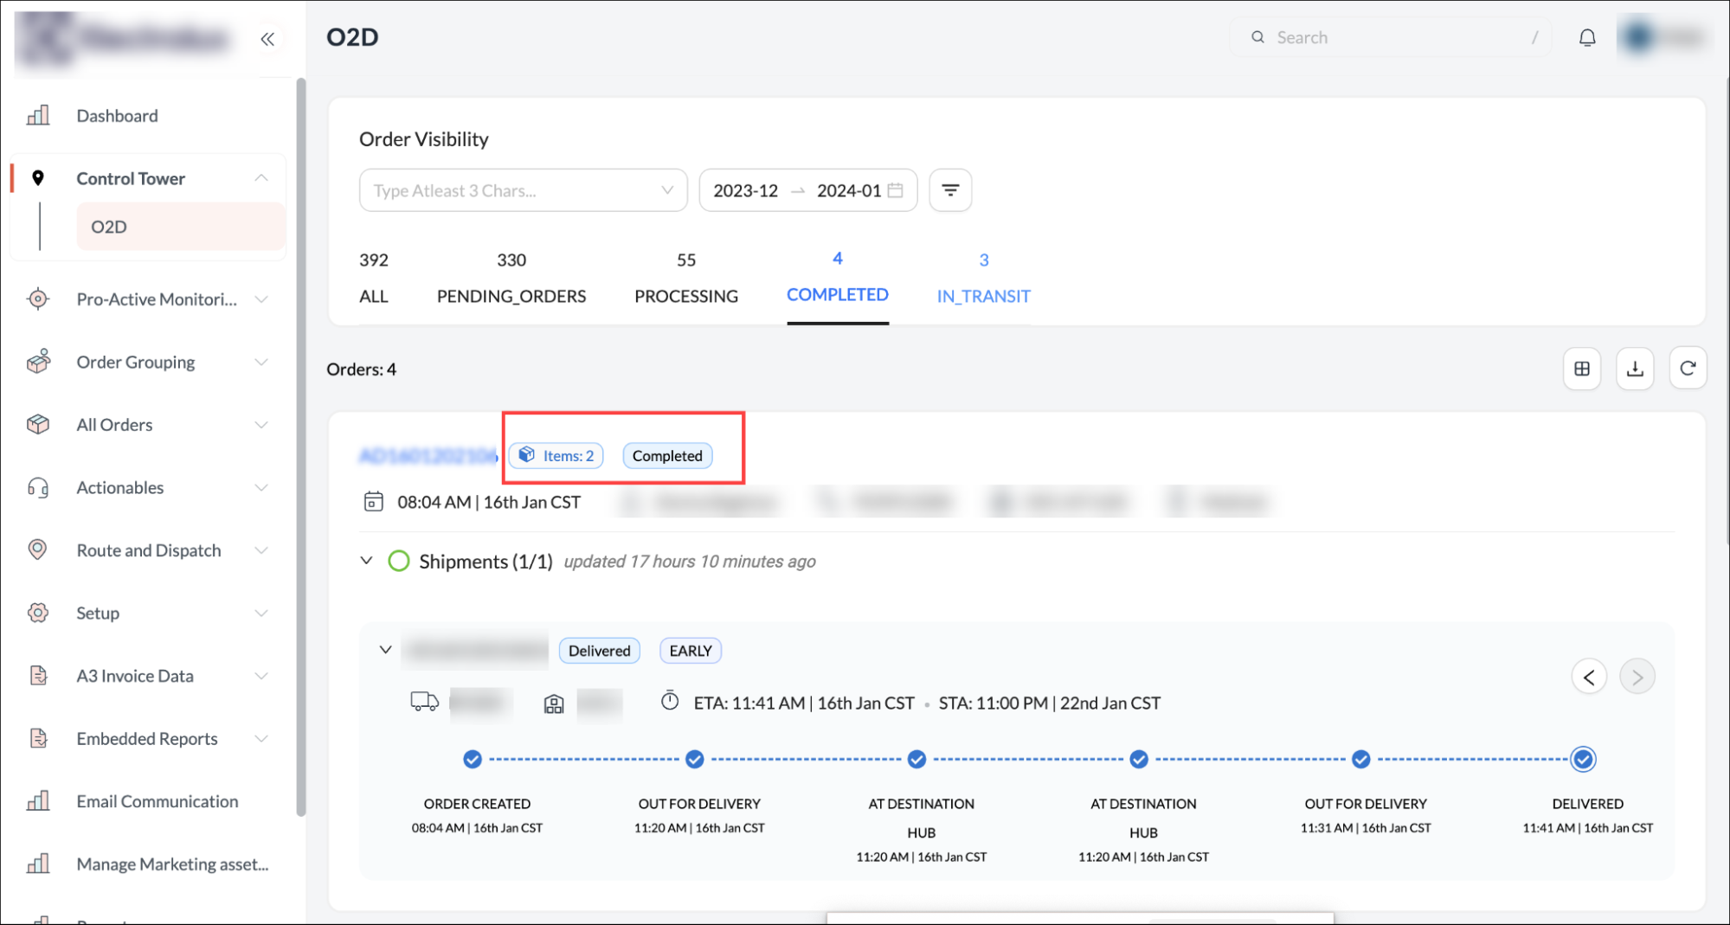Go to next shipment milestone
This screenshot has width=1730, height=925.
pos(1637,677)
